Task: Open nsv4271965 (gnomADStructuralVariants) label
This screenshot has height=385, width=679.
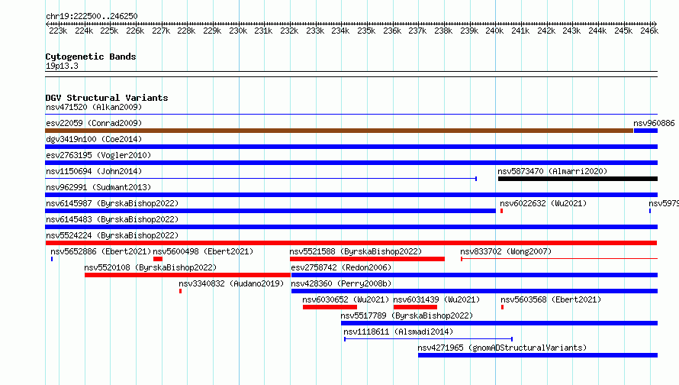Action: pos(502,348)
